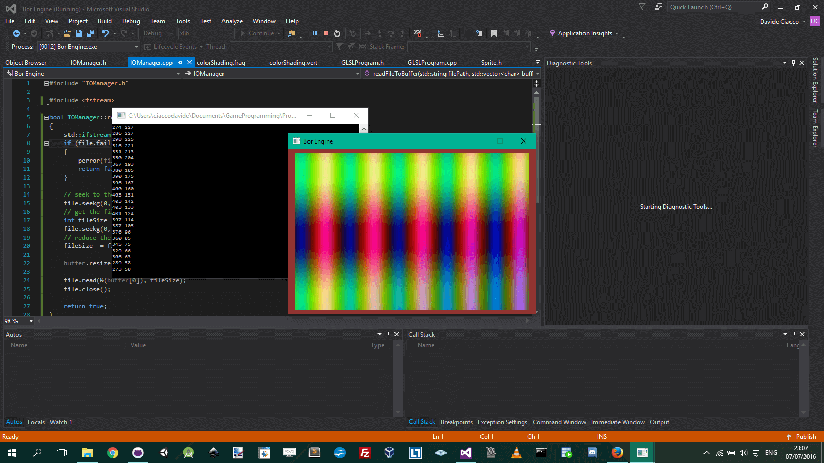Restart the debugging session
This screenshot has width=824, height=463.
pos(337,33)
